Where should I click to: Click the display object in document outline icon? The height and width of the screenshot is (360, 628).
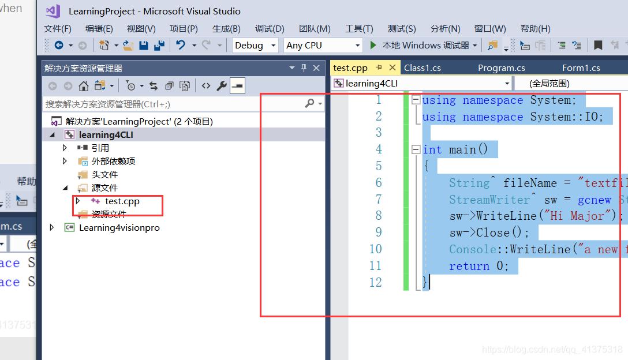(x=525, y=45)
